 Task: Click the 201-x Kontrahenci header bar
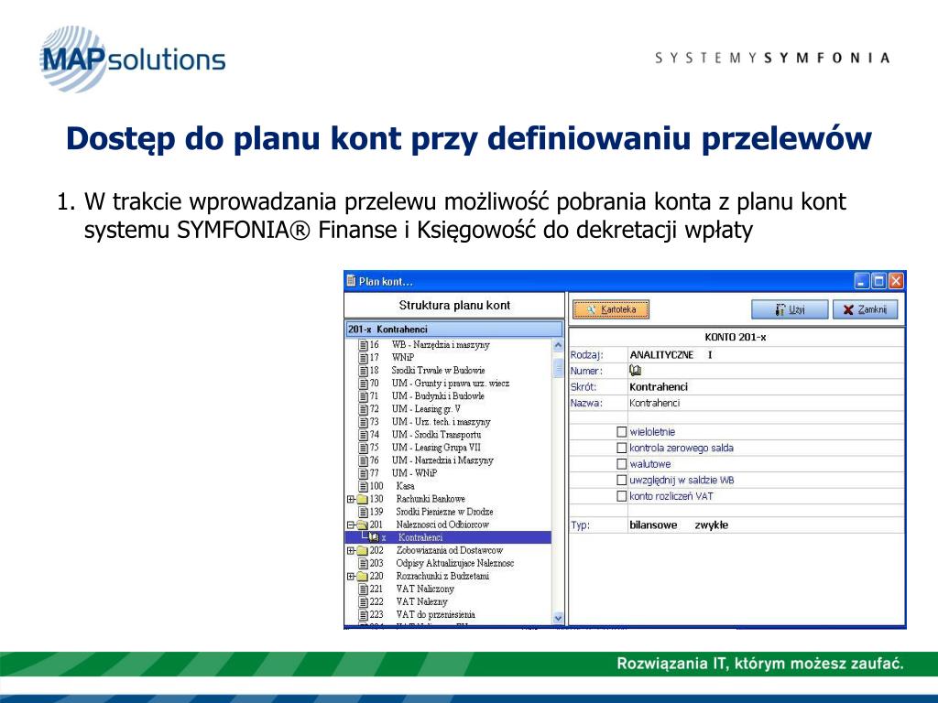(454, 330)
